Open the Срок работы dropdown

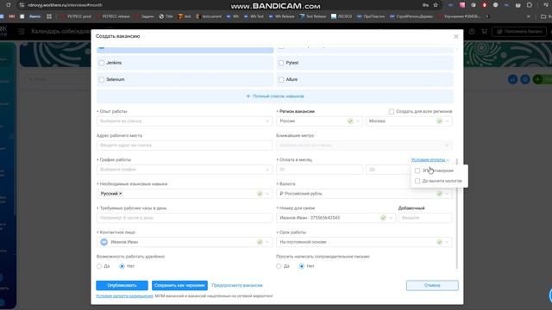tap(364, 242)
